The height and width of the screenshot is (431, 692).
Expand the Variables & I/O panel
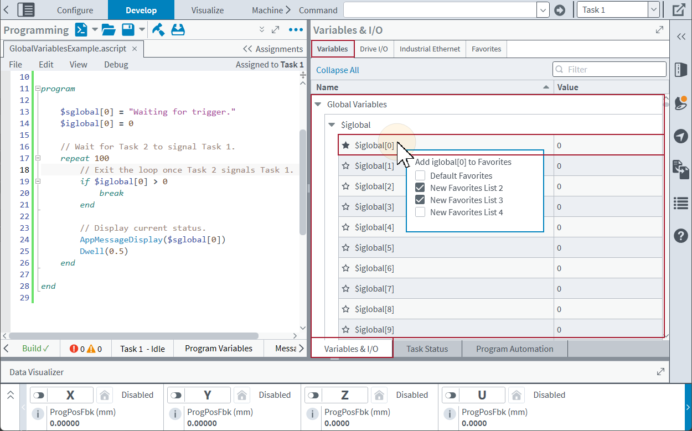pos(659,30)
